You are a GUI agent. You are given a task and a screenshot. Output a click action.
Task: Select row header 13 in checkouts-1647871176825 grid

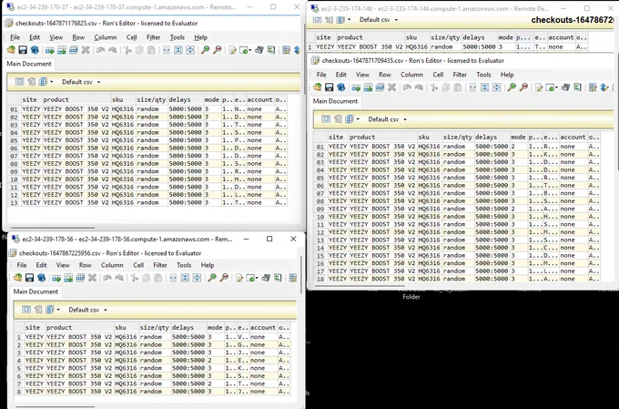point(14,203)
